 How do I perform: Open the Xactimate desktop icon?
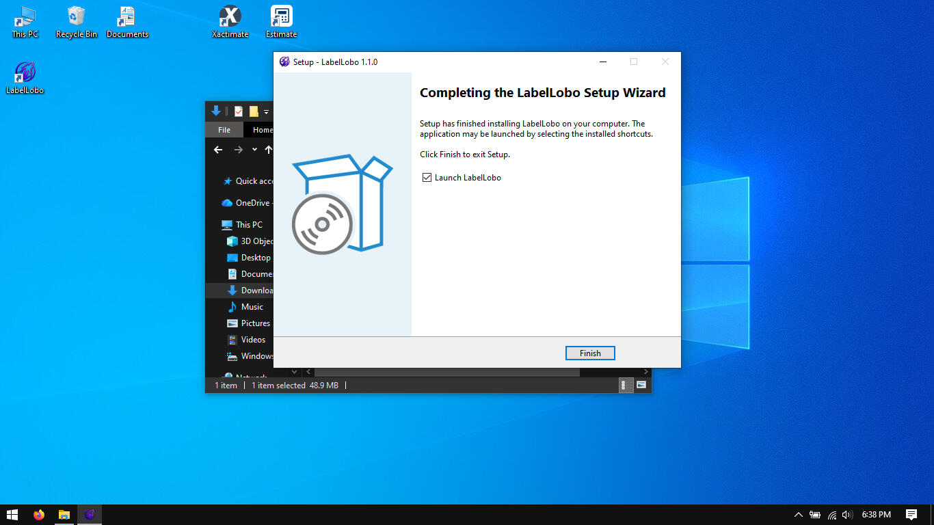(x=230, y=21)
